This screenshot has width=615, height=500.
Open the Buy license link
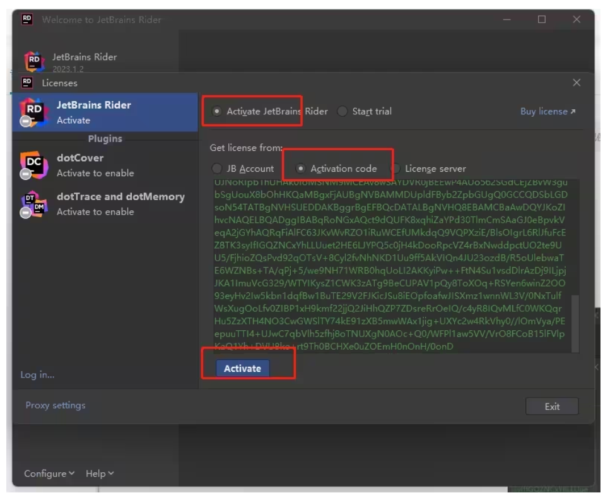click(548, 112)
